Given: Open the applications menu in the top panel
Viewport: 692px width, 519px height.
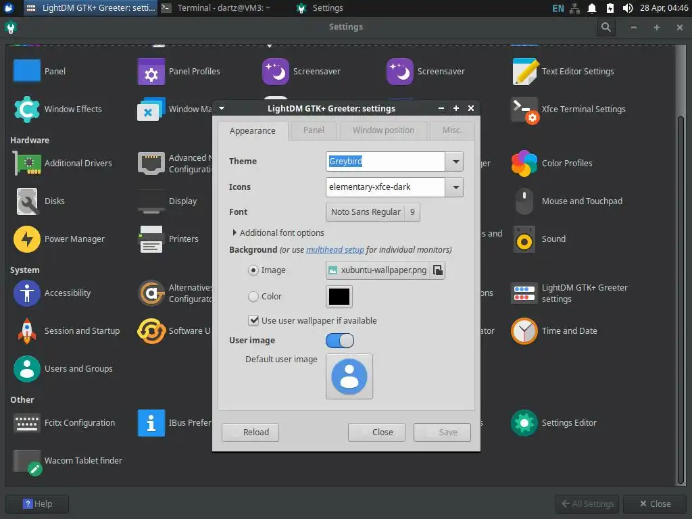Looking at the screenshot, I should pos(8,8).
